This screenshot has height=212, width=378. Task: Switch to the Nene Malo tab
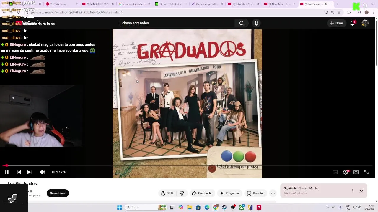(x=280, y=4)
